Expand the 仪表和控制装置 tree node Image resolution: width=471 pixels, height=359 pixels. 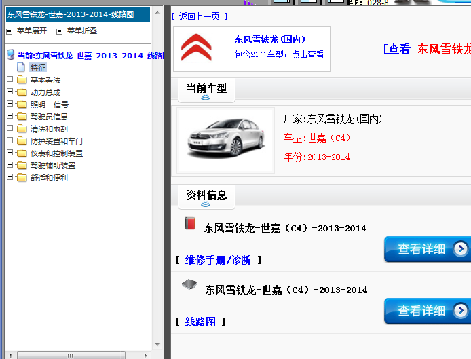[x=10, y=153]
